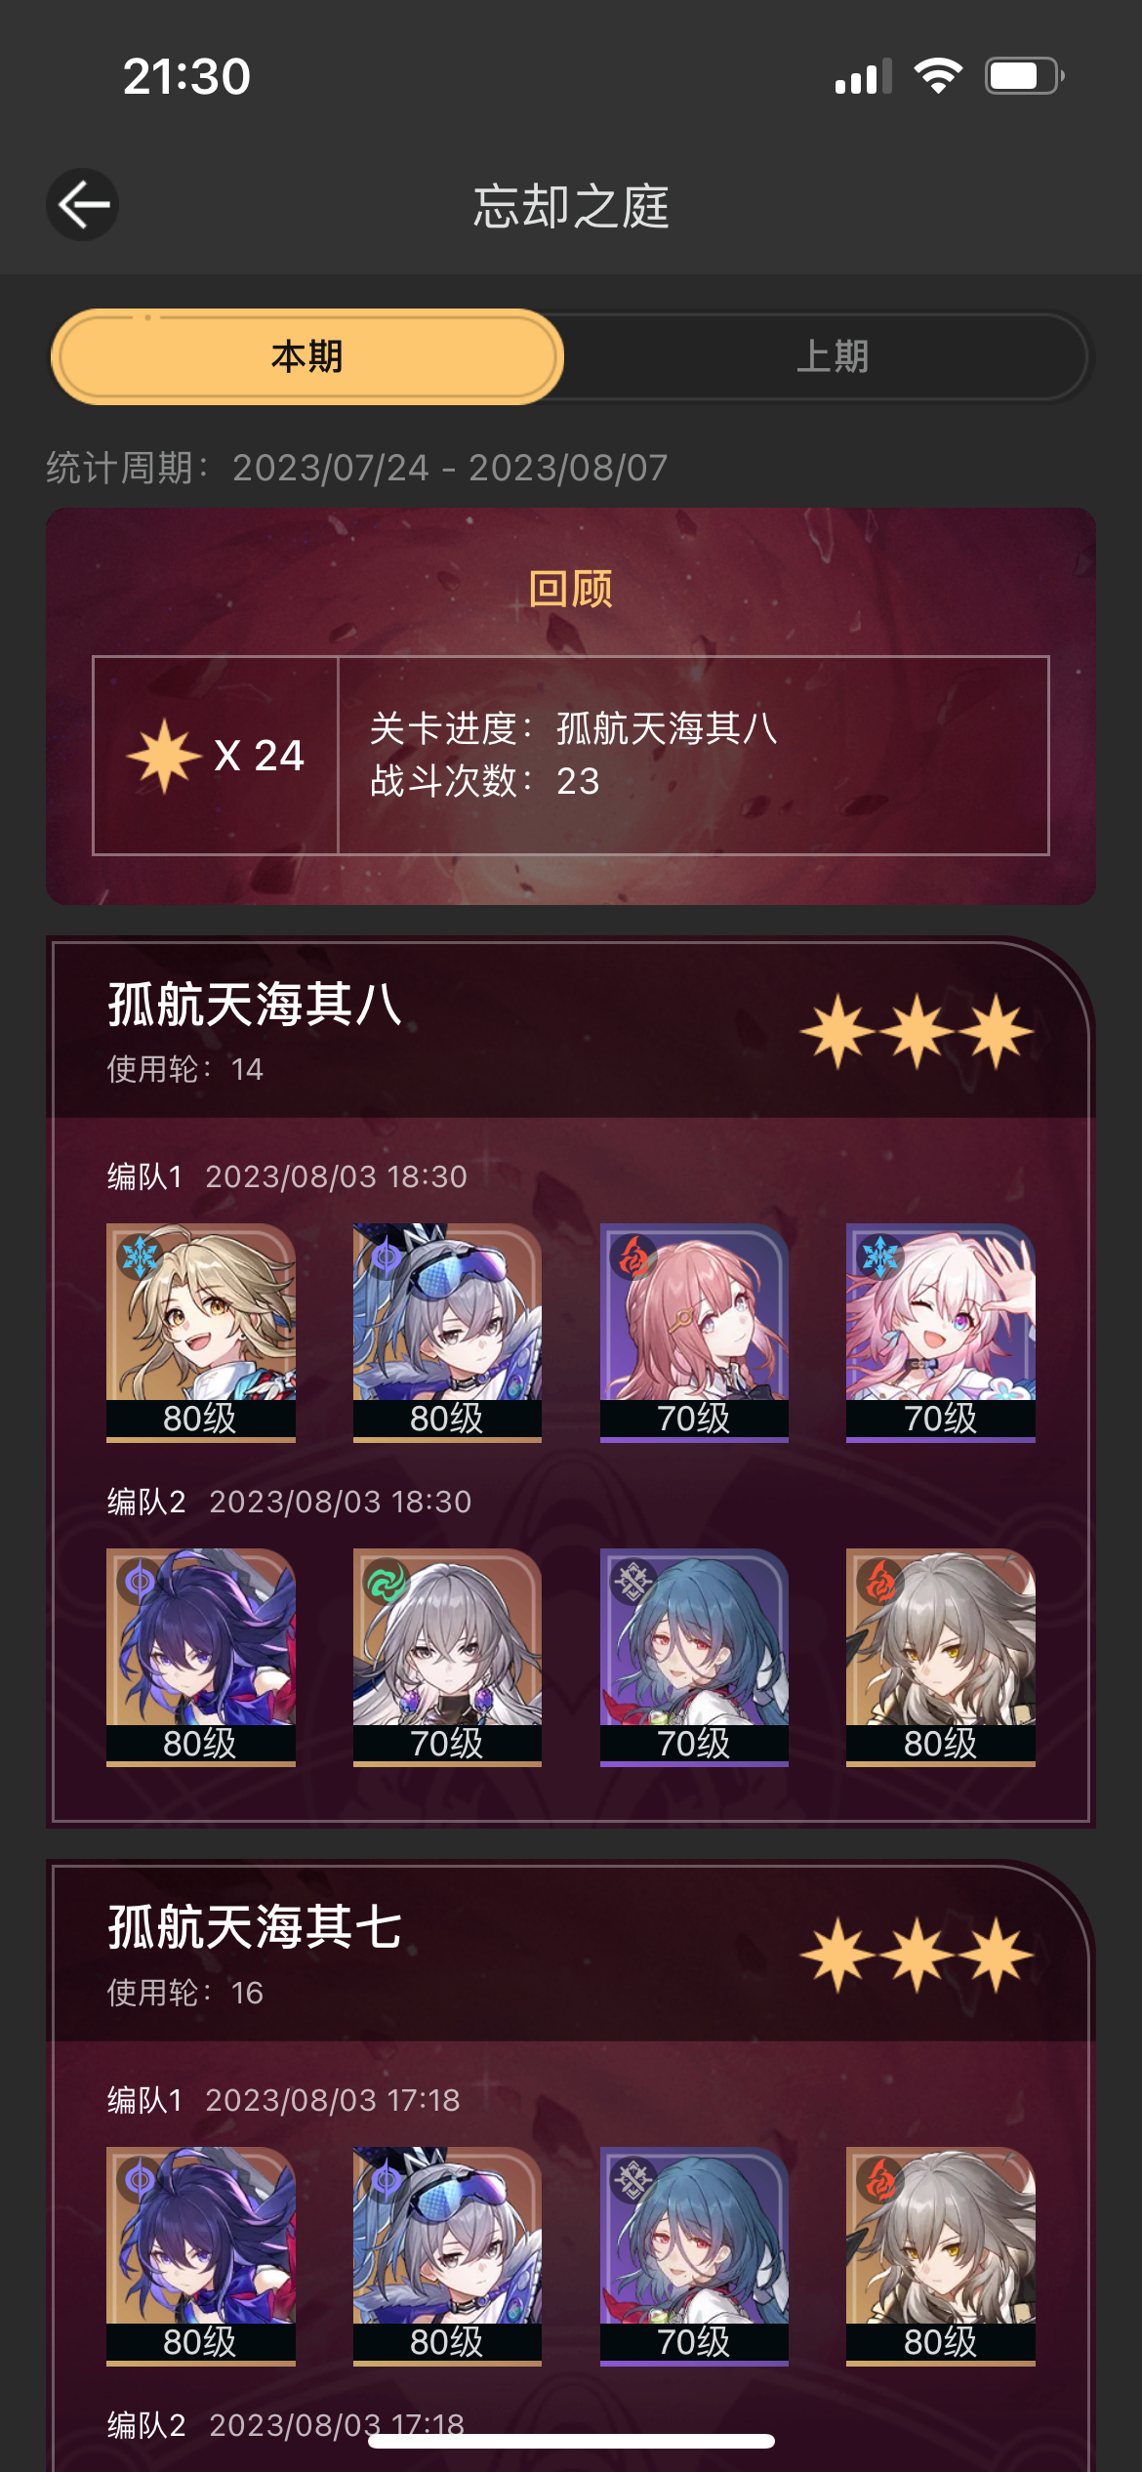Image resolution: width=1142 pixels, height=2472 pixels.
Task: Tap the fire element icon on pink-haired character
Action: [x=632, y=1256]
